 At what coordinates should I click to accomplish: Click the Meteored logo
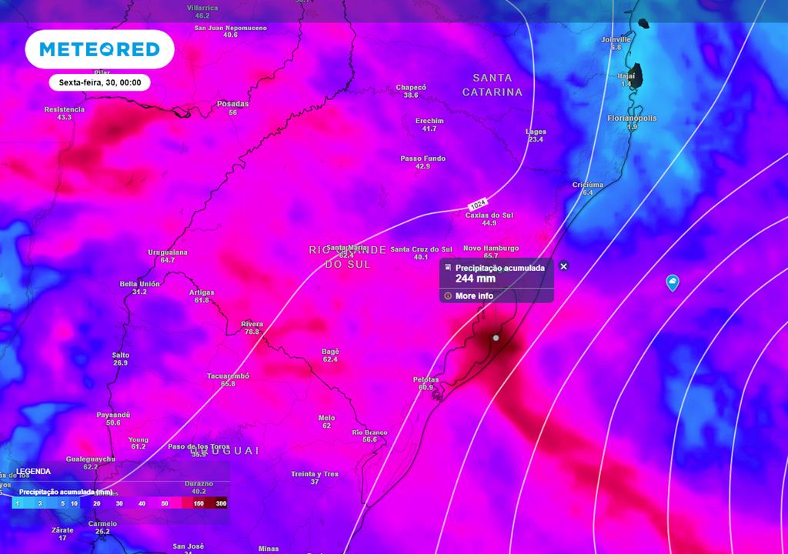tap(99, 49)
